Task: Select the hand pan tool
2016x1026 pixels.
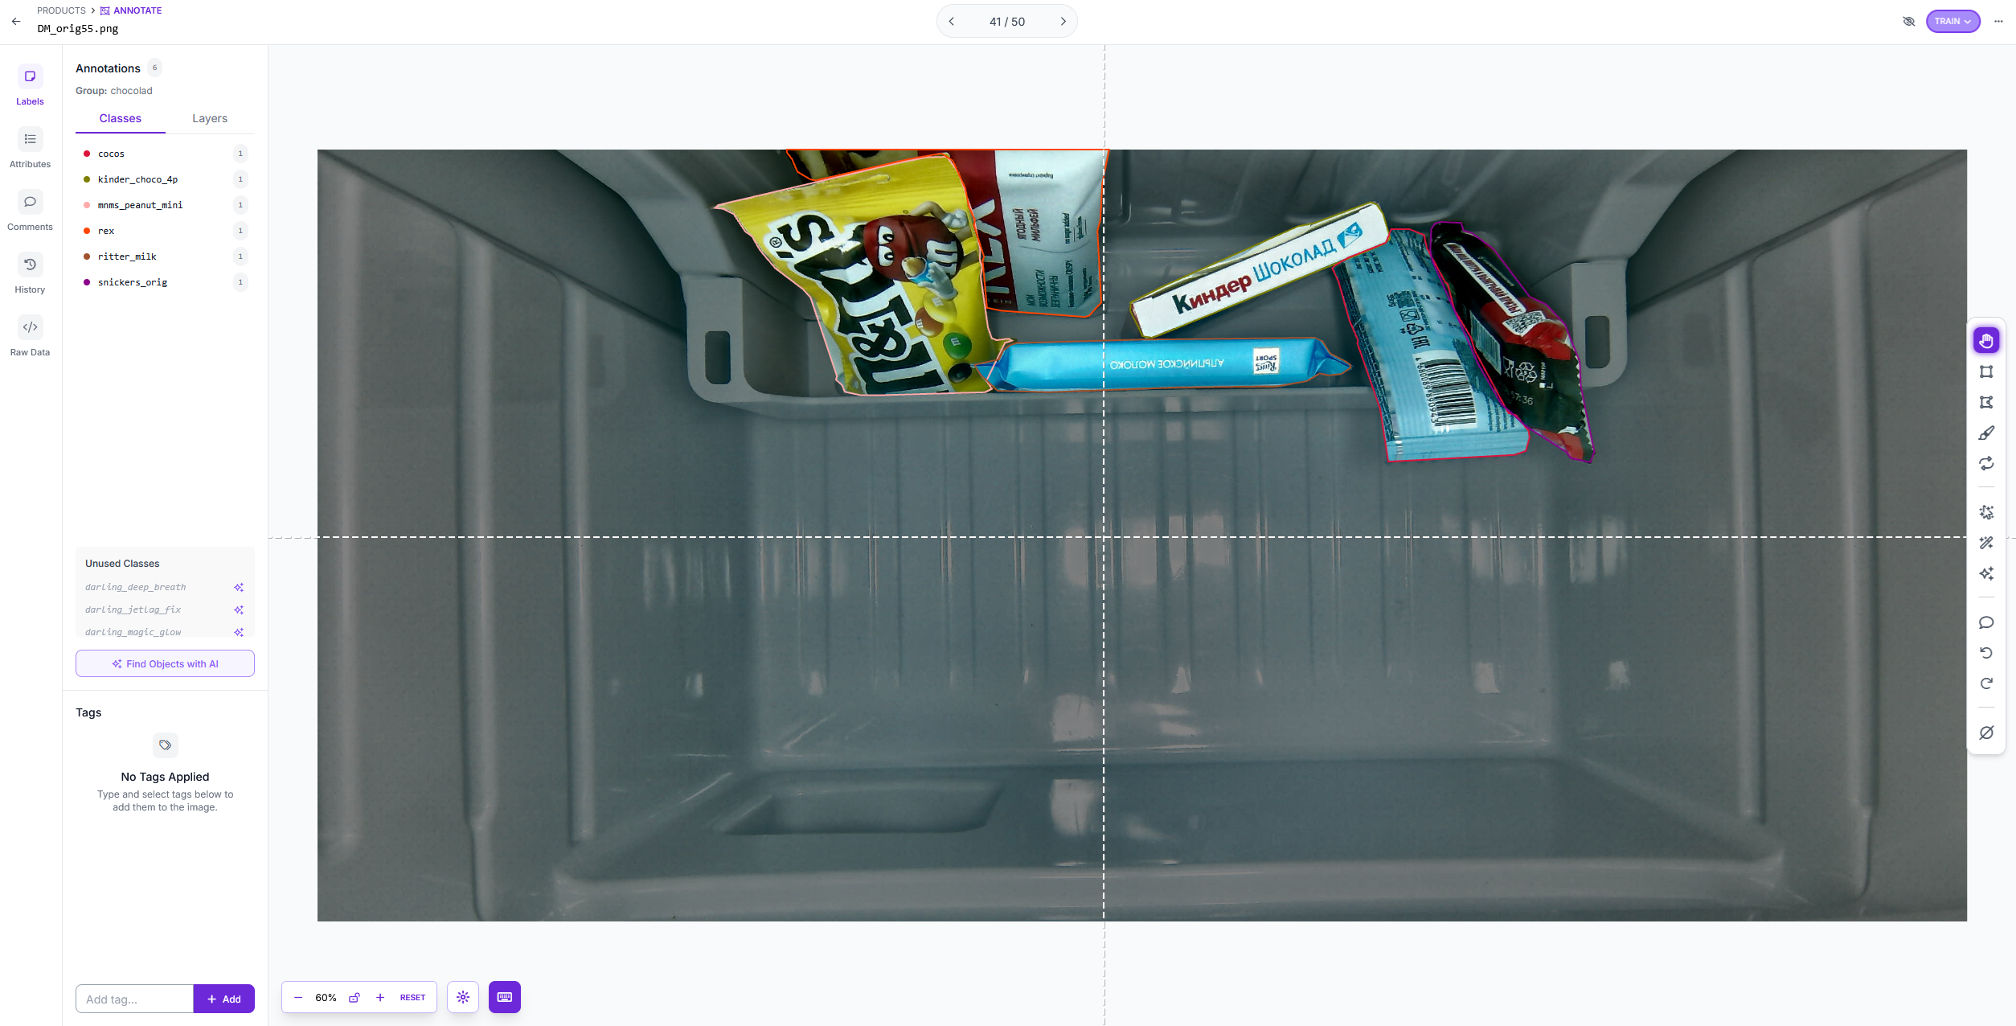Action: (1985, 341)
